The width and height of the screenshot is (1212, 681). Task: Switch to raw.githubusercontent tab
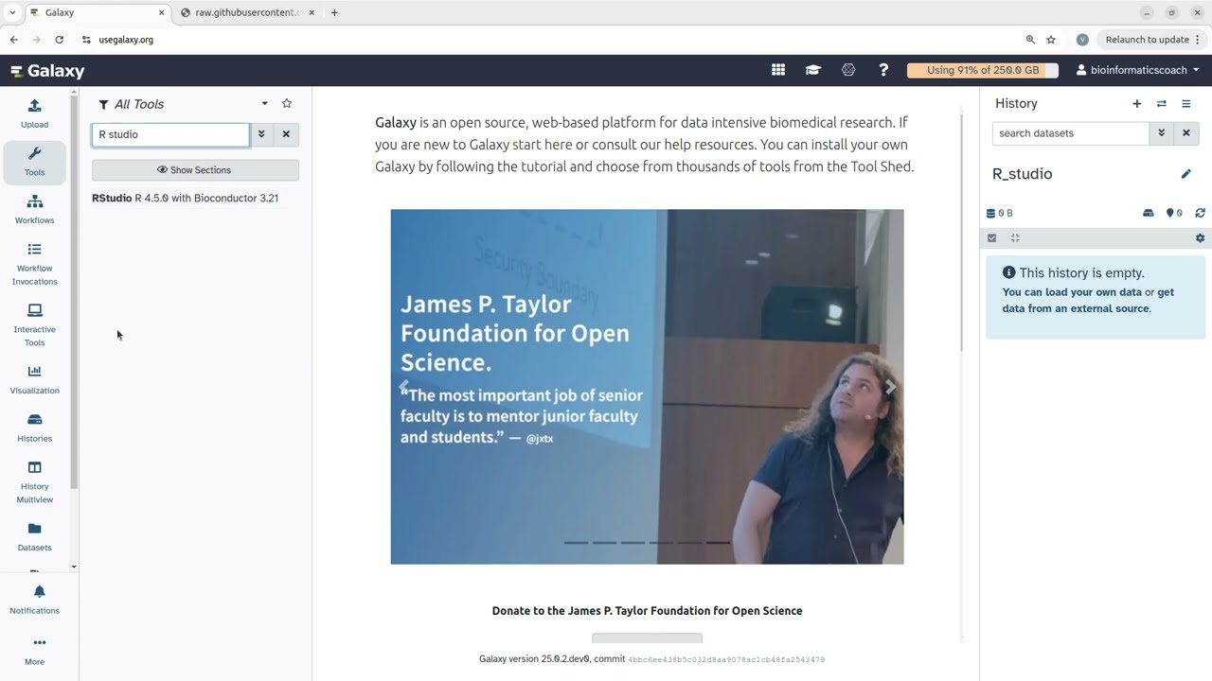click(246, 12)
